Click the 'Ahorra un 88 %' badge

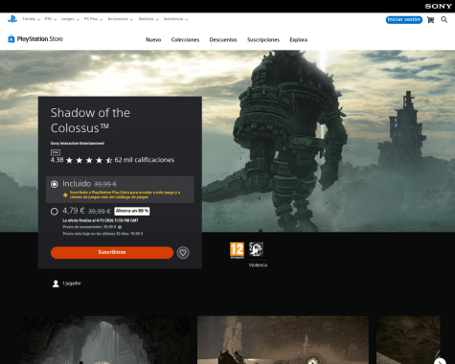click(132, 211)
